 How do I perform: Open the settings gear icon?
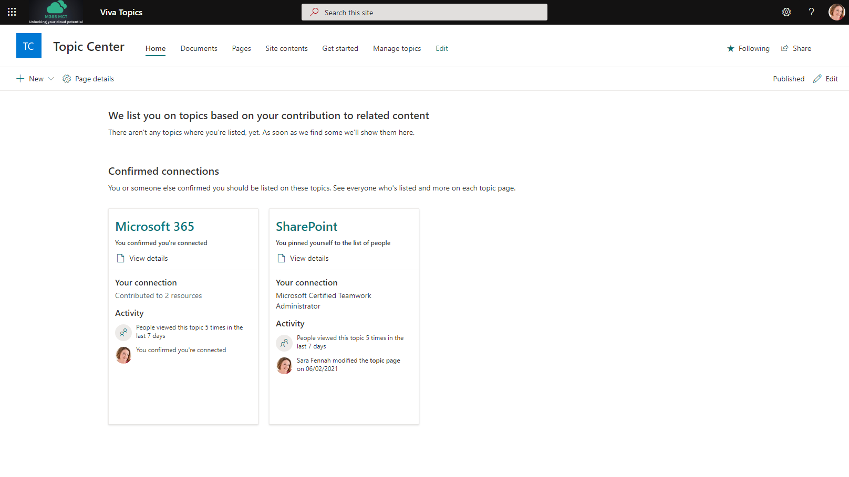[x=786, y=12]
